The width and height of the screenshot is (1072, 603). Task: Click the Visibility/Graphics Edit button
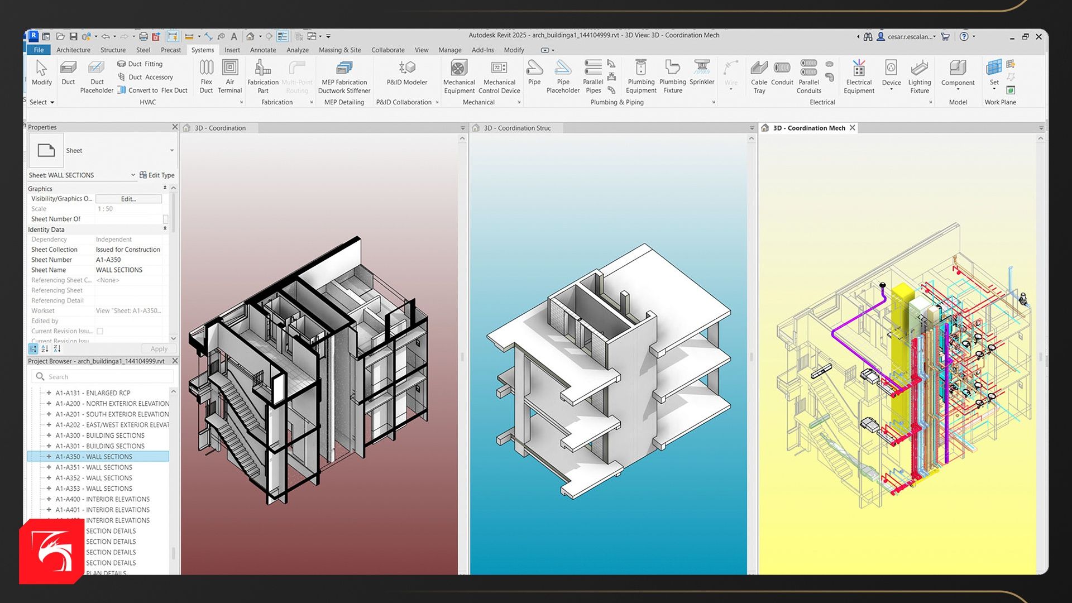[128, 199]
